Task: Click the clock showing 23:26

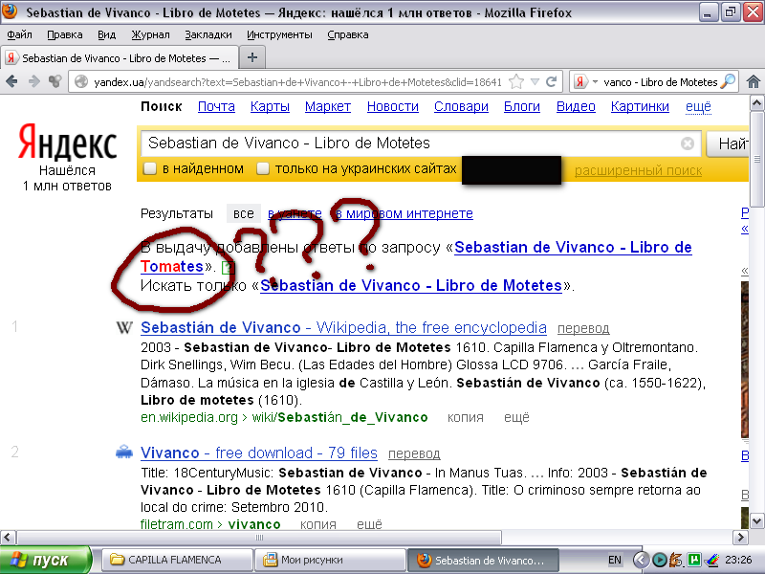Action: coord(738,560)
